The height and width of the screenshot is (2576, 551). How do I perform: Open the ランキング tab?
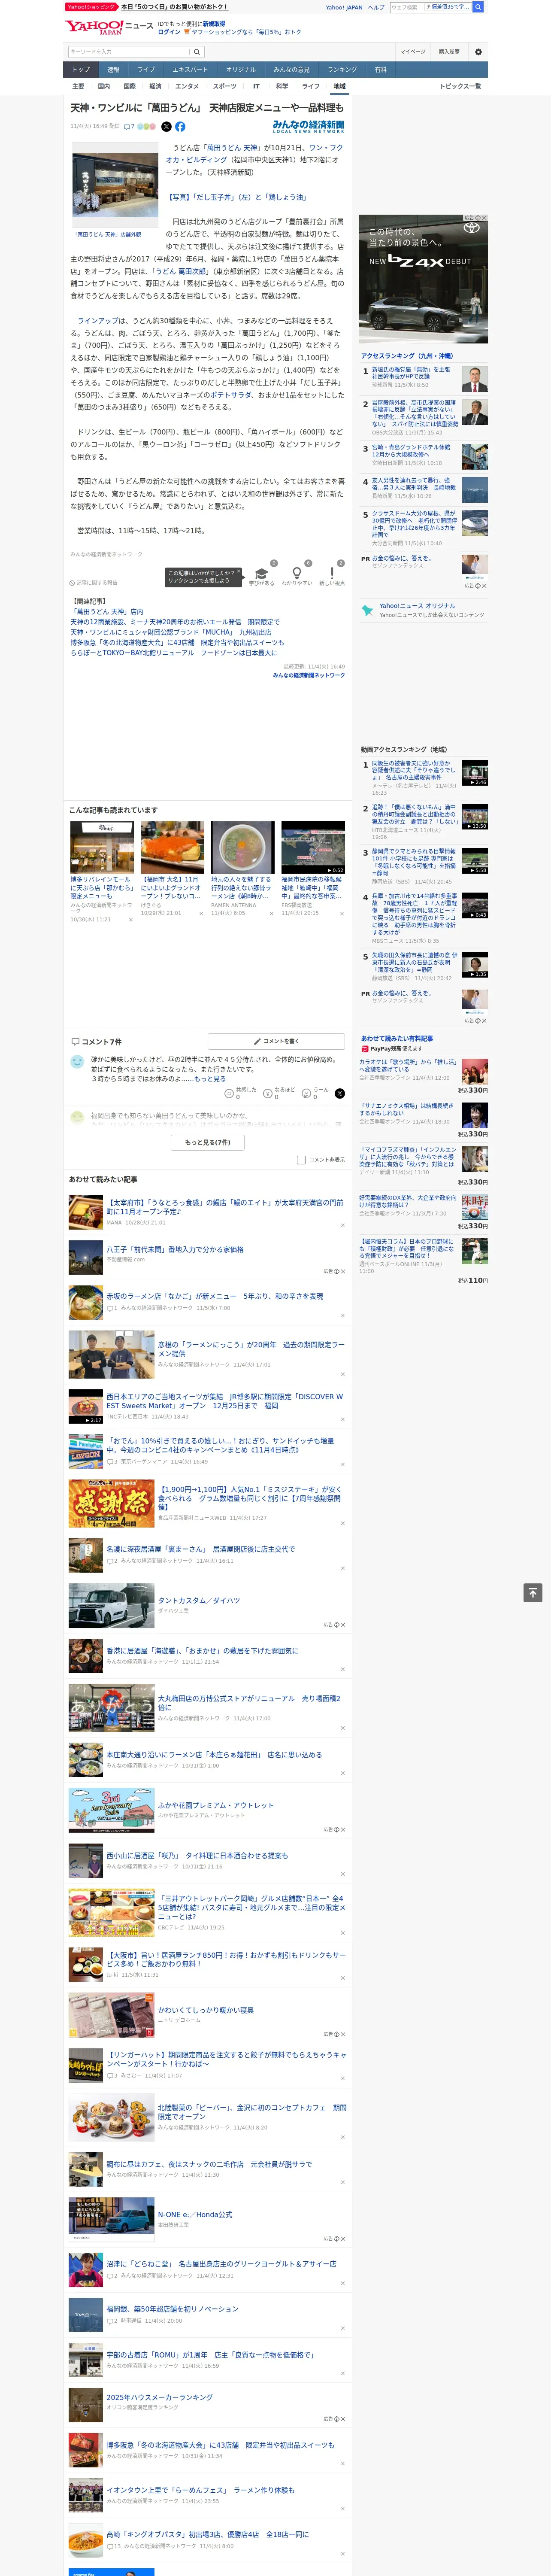342,70
